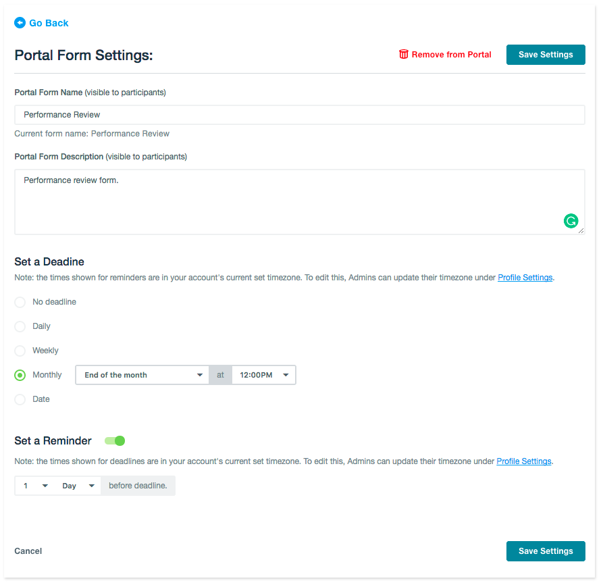The height and width of the screenshot is (585, 603).
Task: Click the Portal Form Name input field
Action: pos(299,115)
